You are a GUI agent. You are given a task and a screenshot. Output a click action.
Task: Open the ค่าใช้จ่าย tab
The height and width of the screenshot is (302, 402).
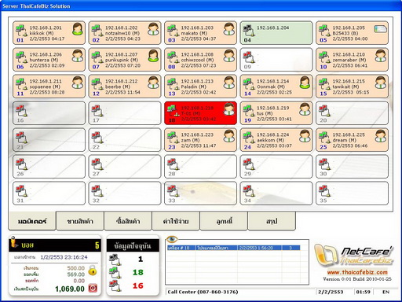[176, 221]
